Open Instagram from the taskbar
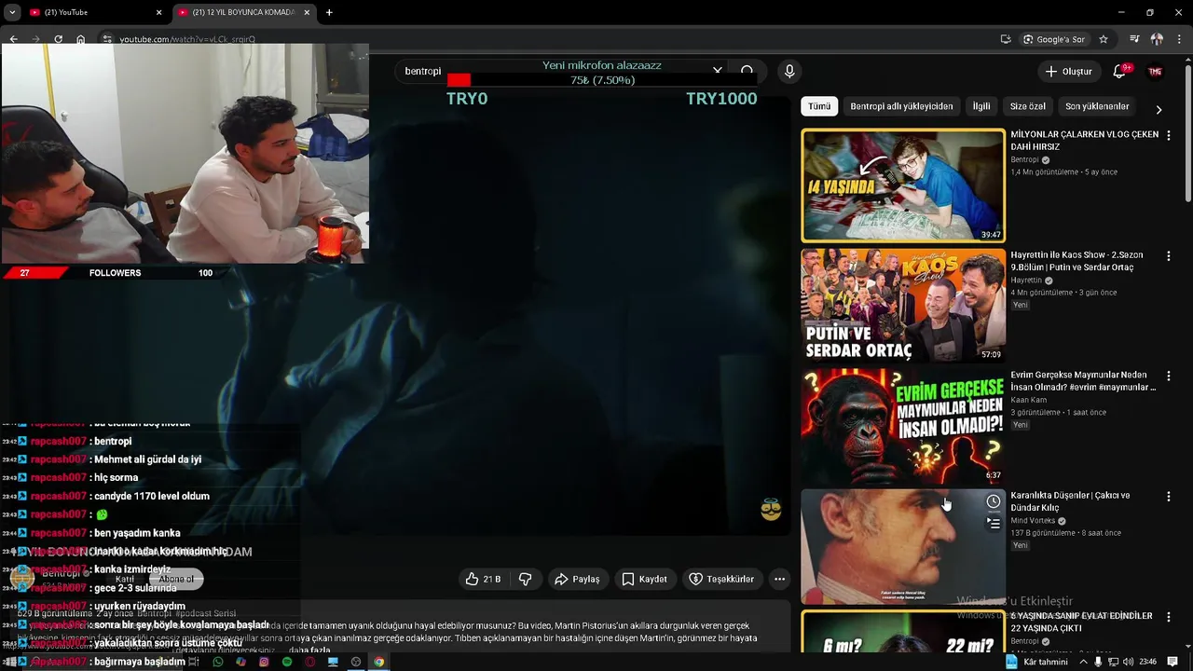Image resolution: width=1193 pixels, height=671 pixels. click(x=264, y=662)
